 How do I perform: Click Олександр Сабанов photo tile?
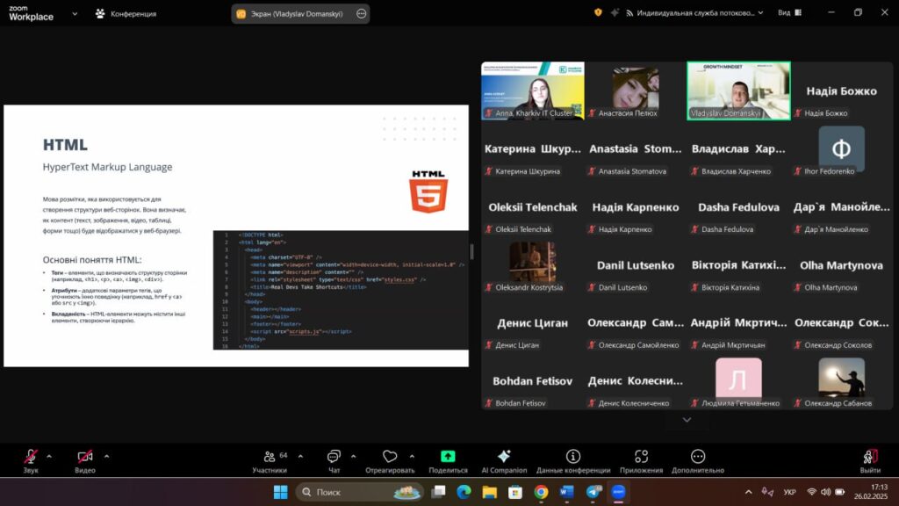pos(842,380)
